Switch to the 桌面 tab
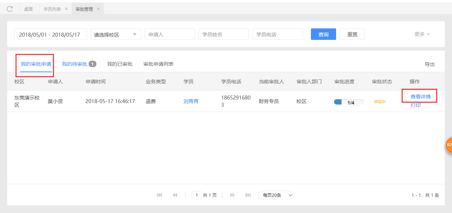Image resolution: width=452 pixels, height=213 pixels. pos(28,9)
